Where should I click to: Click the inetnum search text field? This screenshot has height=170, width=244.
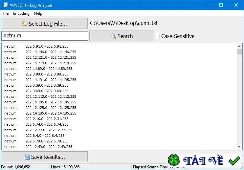point(45,36)
